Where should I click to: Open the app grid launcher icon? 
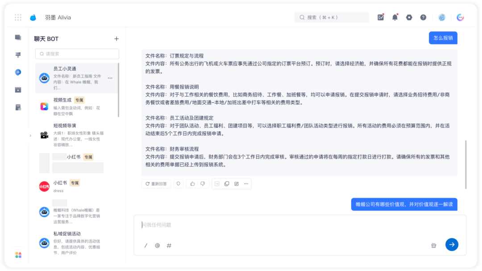pyautogui.click(x=18, y=17)
